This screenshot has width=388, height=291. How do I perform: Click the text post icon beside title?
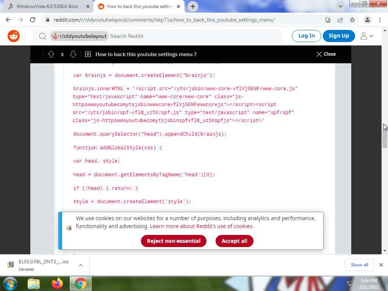[x=88, y=54]
